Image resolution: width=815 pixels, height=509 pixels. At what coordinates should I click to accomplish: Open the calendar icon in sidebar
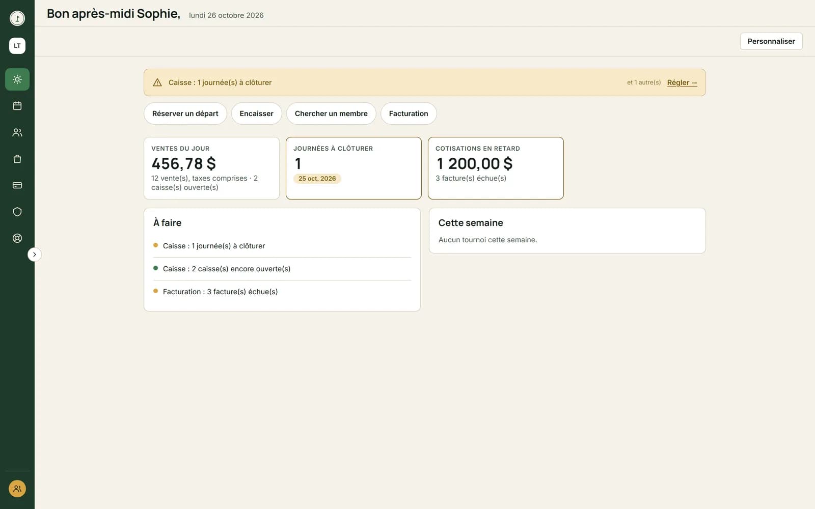coord(17,106)
